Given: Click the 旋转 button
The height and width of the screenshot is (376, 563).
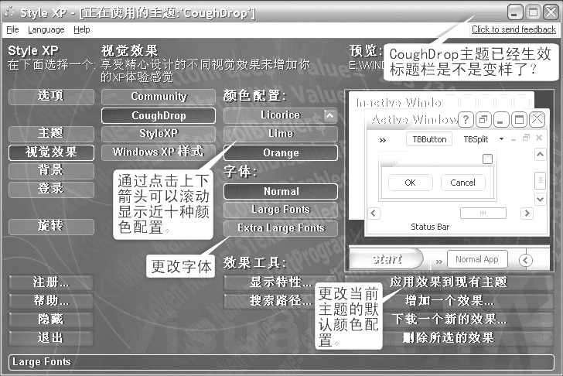Looking at the screenshot, I should [51, 226].
